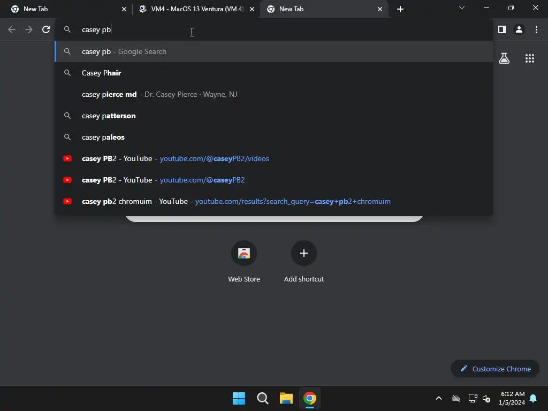Open the Search Labs flask icon

(x=504, y=58)
